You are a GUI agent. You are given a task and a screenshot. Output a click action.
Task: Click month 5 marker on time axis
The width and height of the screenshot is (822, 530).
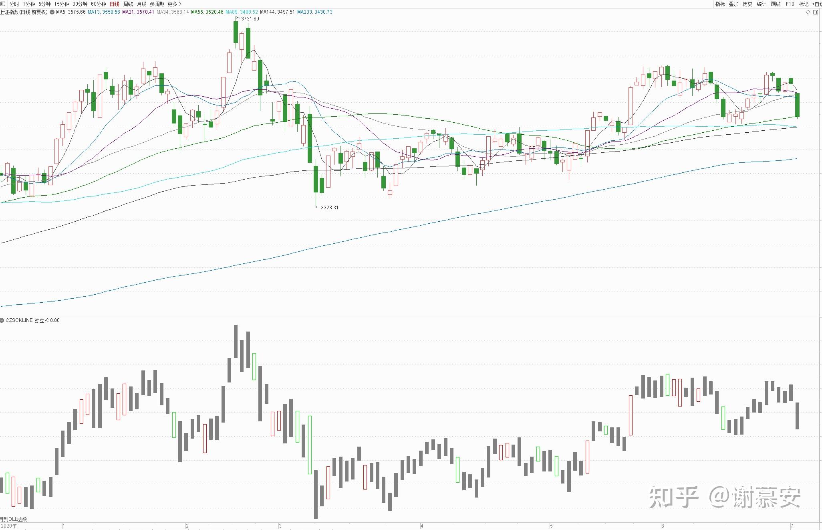[551, 526]
